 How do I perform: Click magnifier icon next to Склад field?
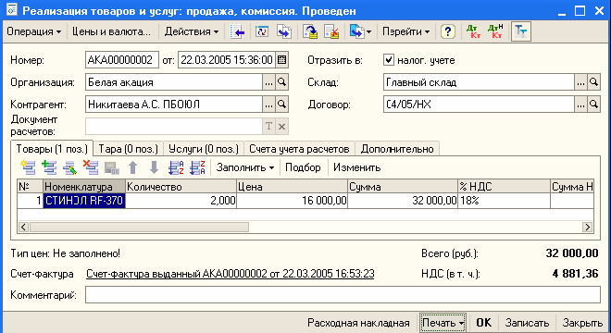(593, 82)
